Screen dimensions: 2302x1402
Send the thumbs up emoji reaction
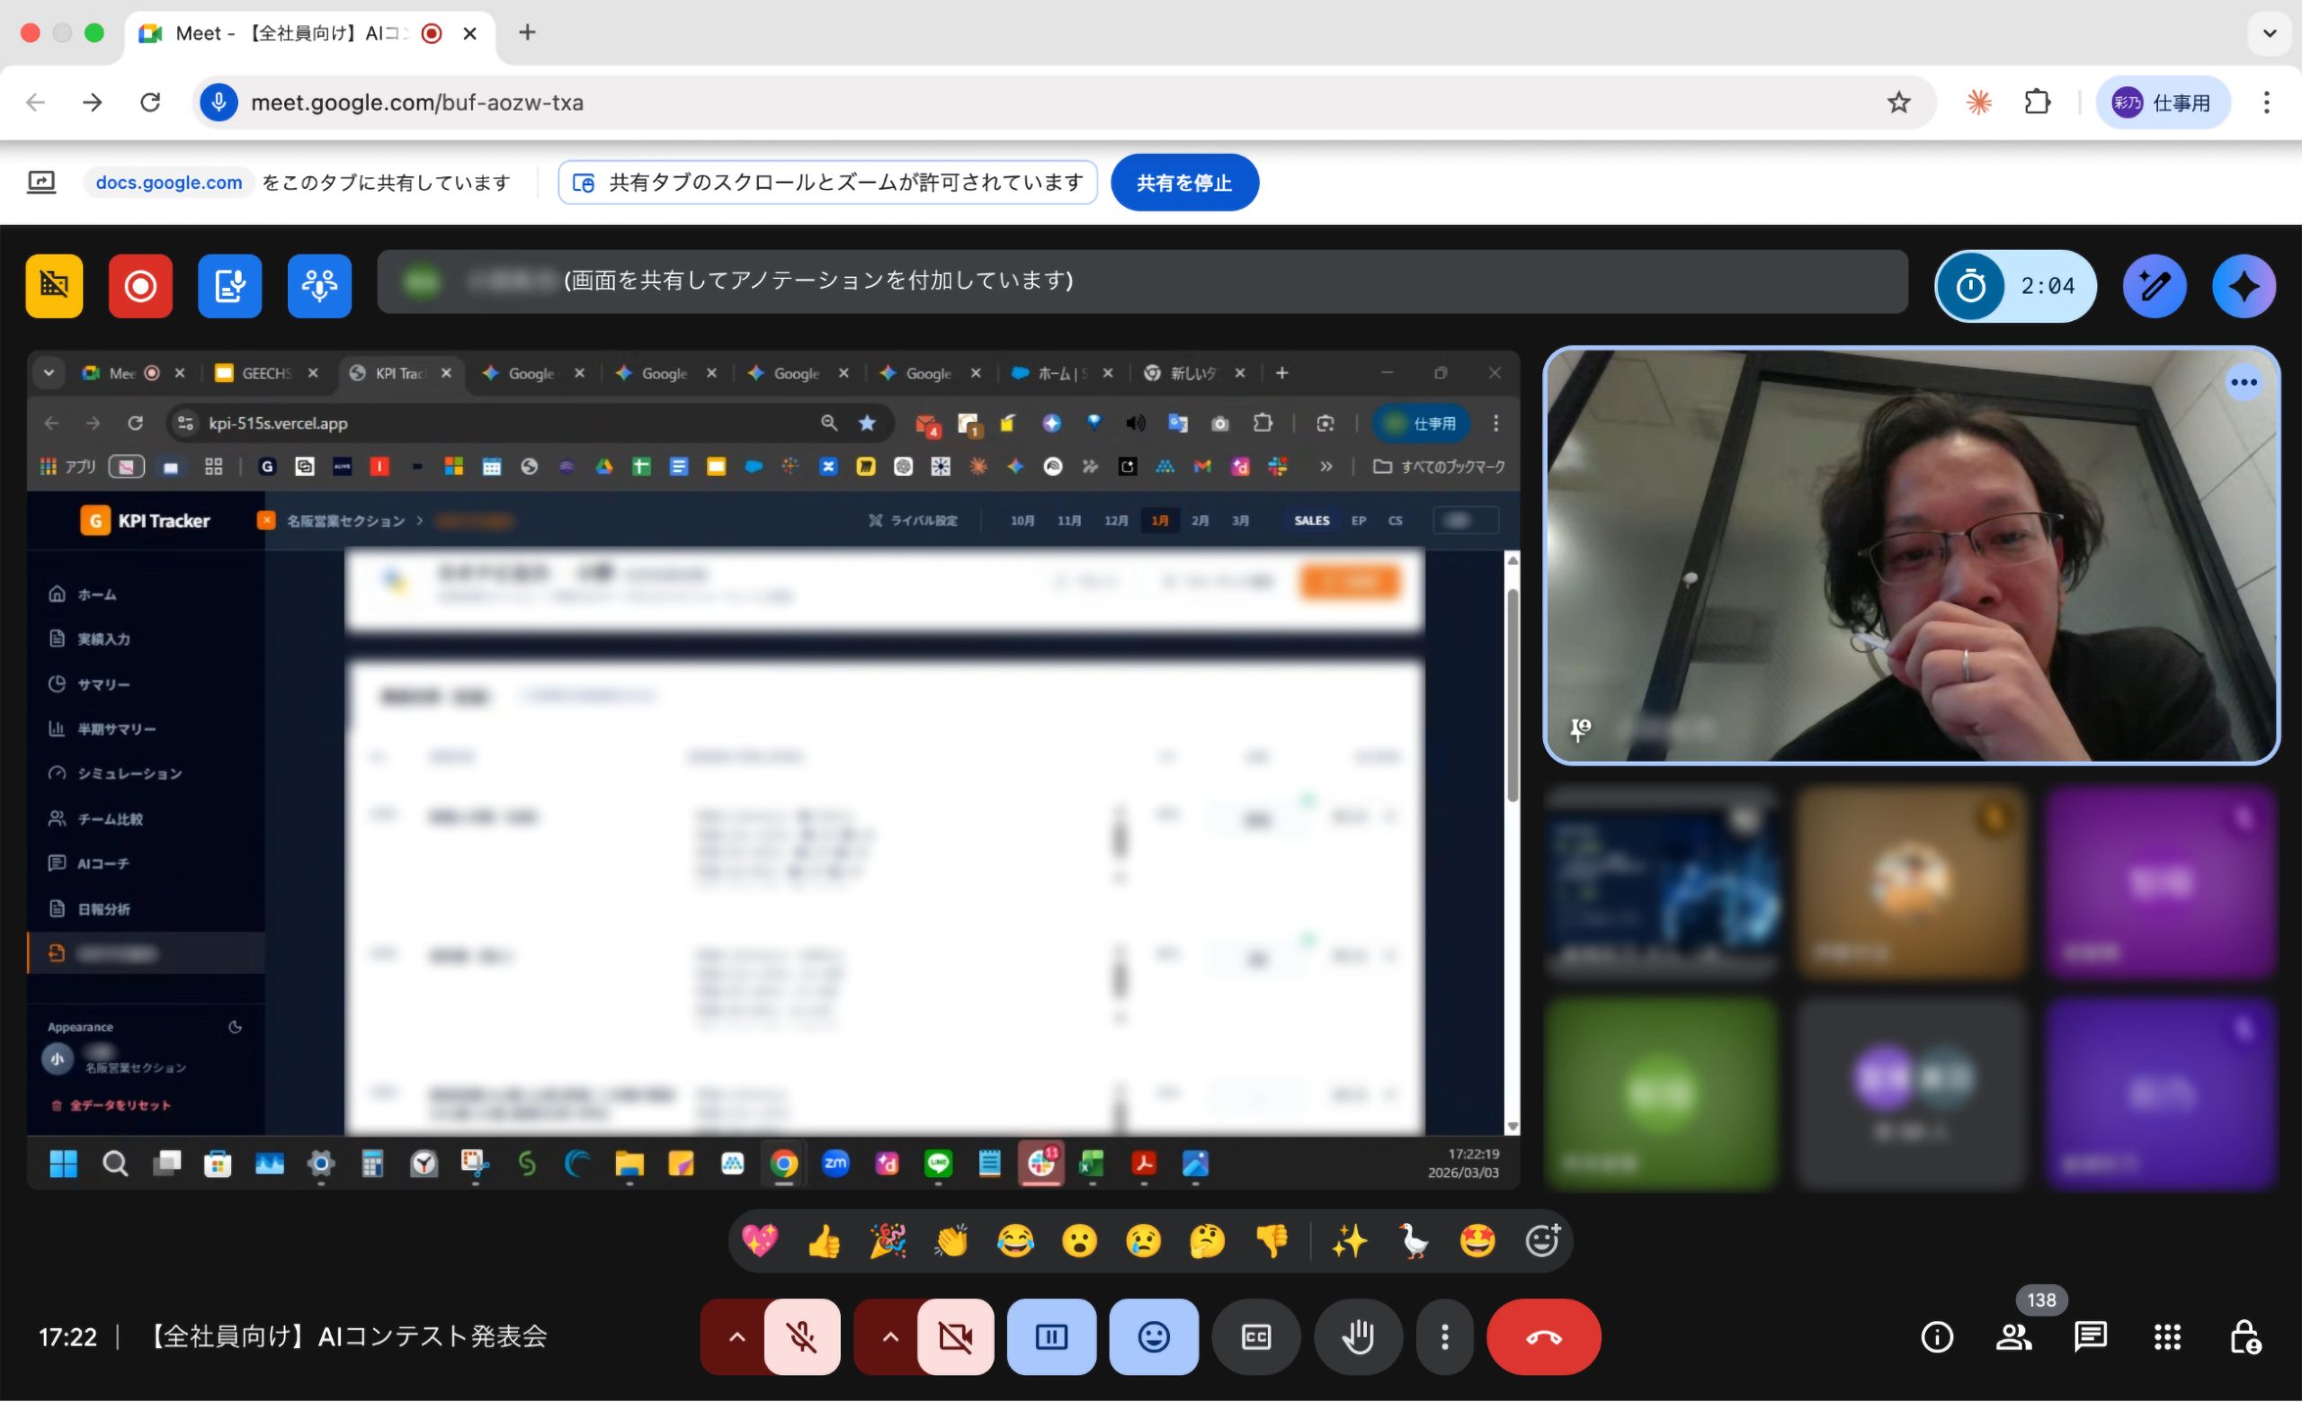pyautogui.click(x=823, y=1240)
